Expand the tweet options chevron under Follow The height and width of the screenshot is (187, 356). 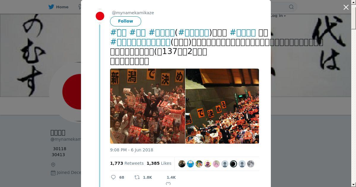(x=118, y=30)
